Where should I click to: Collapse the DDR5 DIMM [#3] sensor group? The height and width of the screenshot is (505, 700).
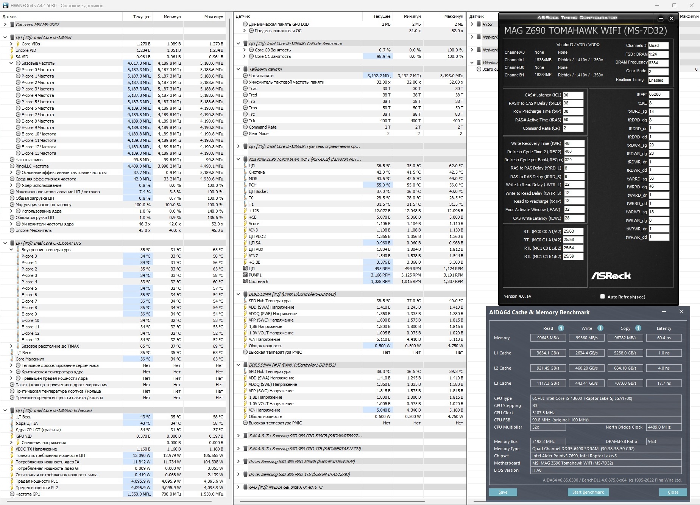pyautogui.click(x=238, y=365)
